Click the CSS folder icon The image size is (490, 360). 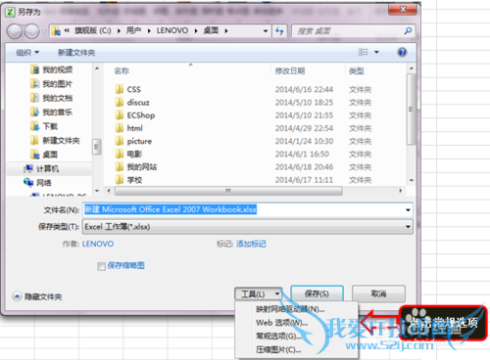(x=120, y=89)
